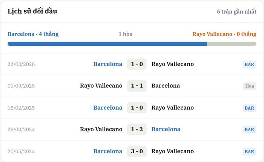
Task: Click the BAR badge for 20/05/2024 match
Action: click(x=249, y=151)
